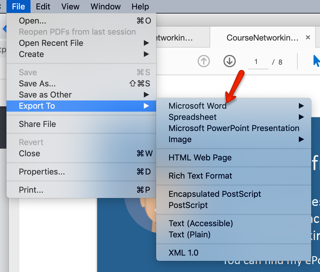This screenshot has height=272, width=320.
Task: Expand Open Recent File submenu
Action: [x=81, y=43]
